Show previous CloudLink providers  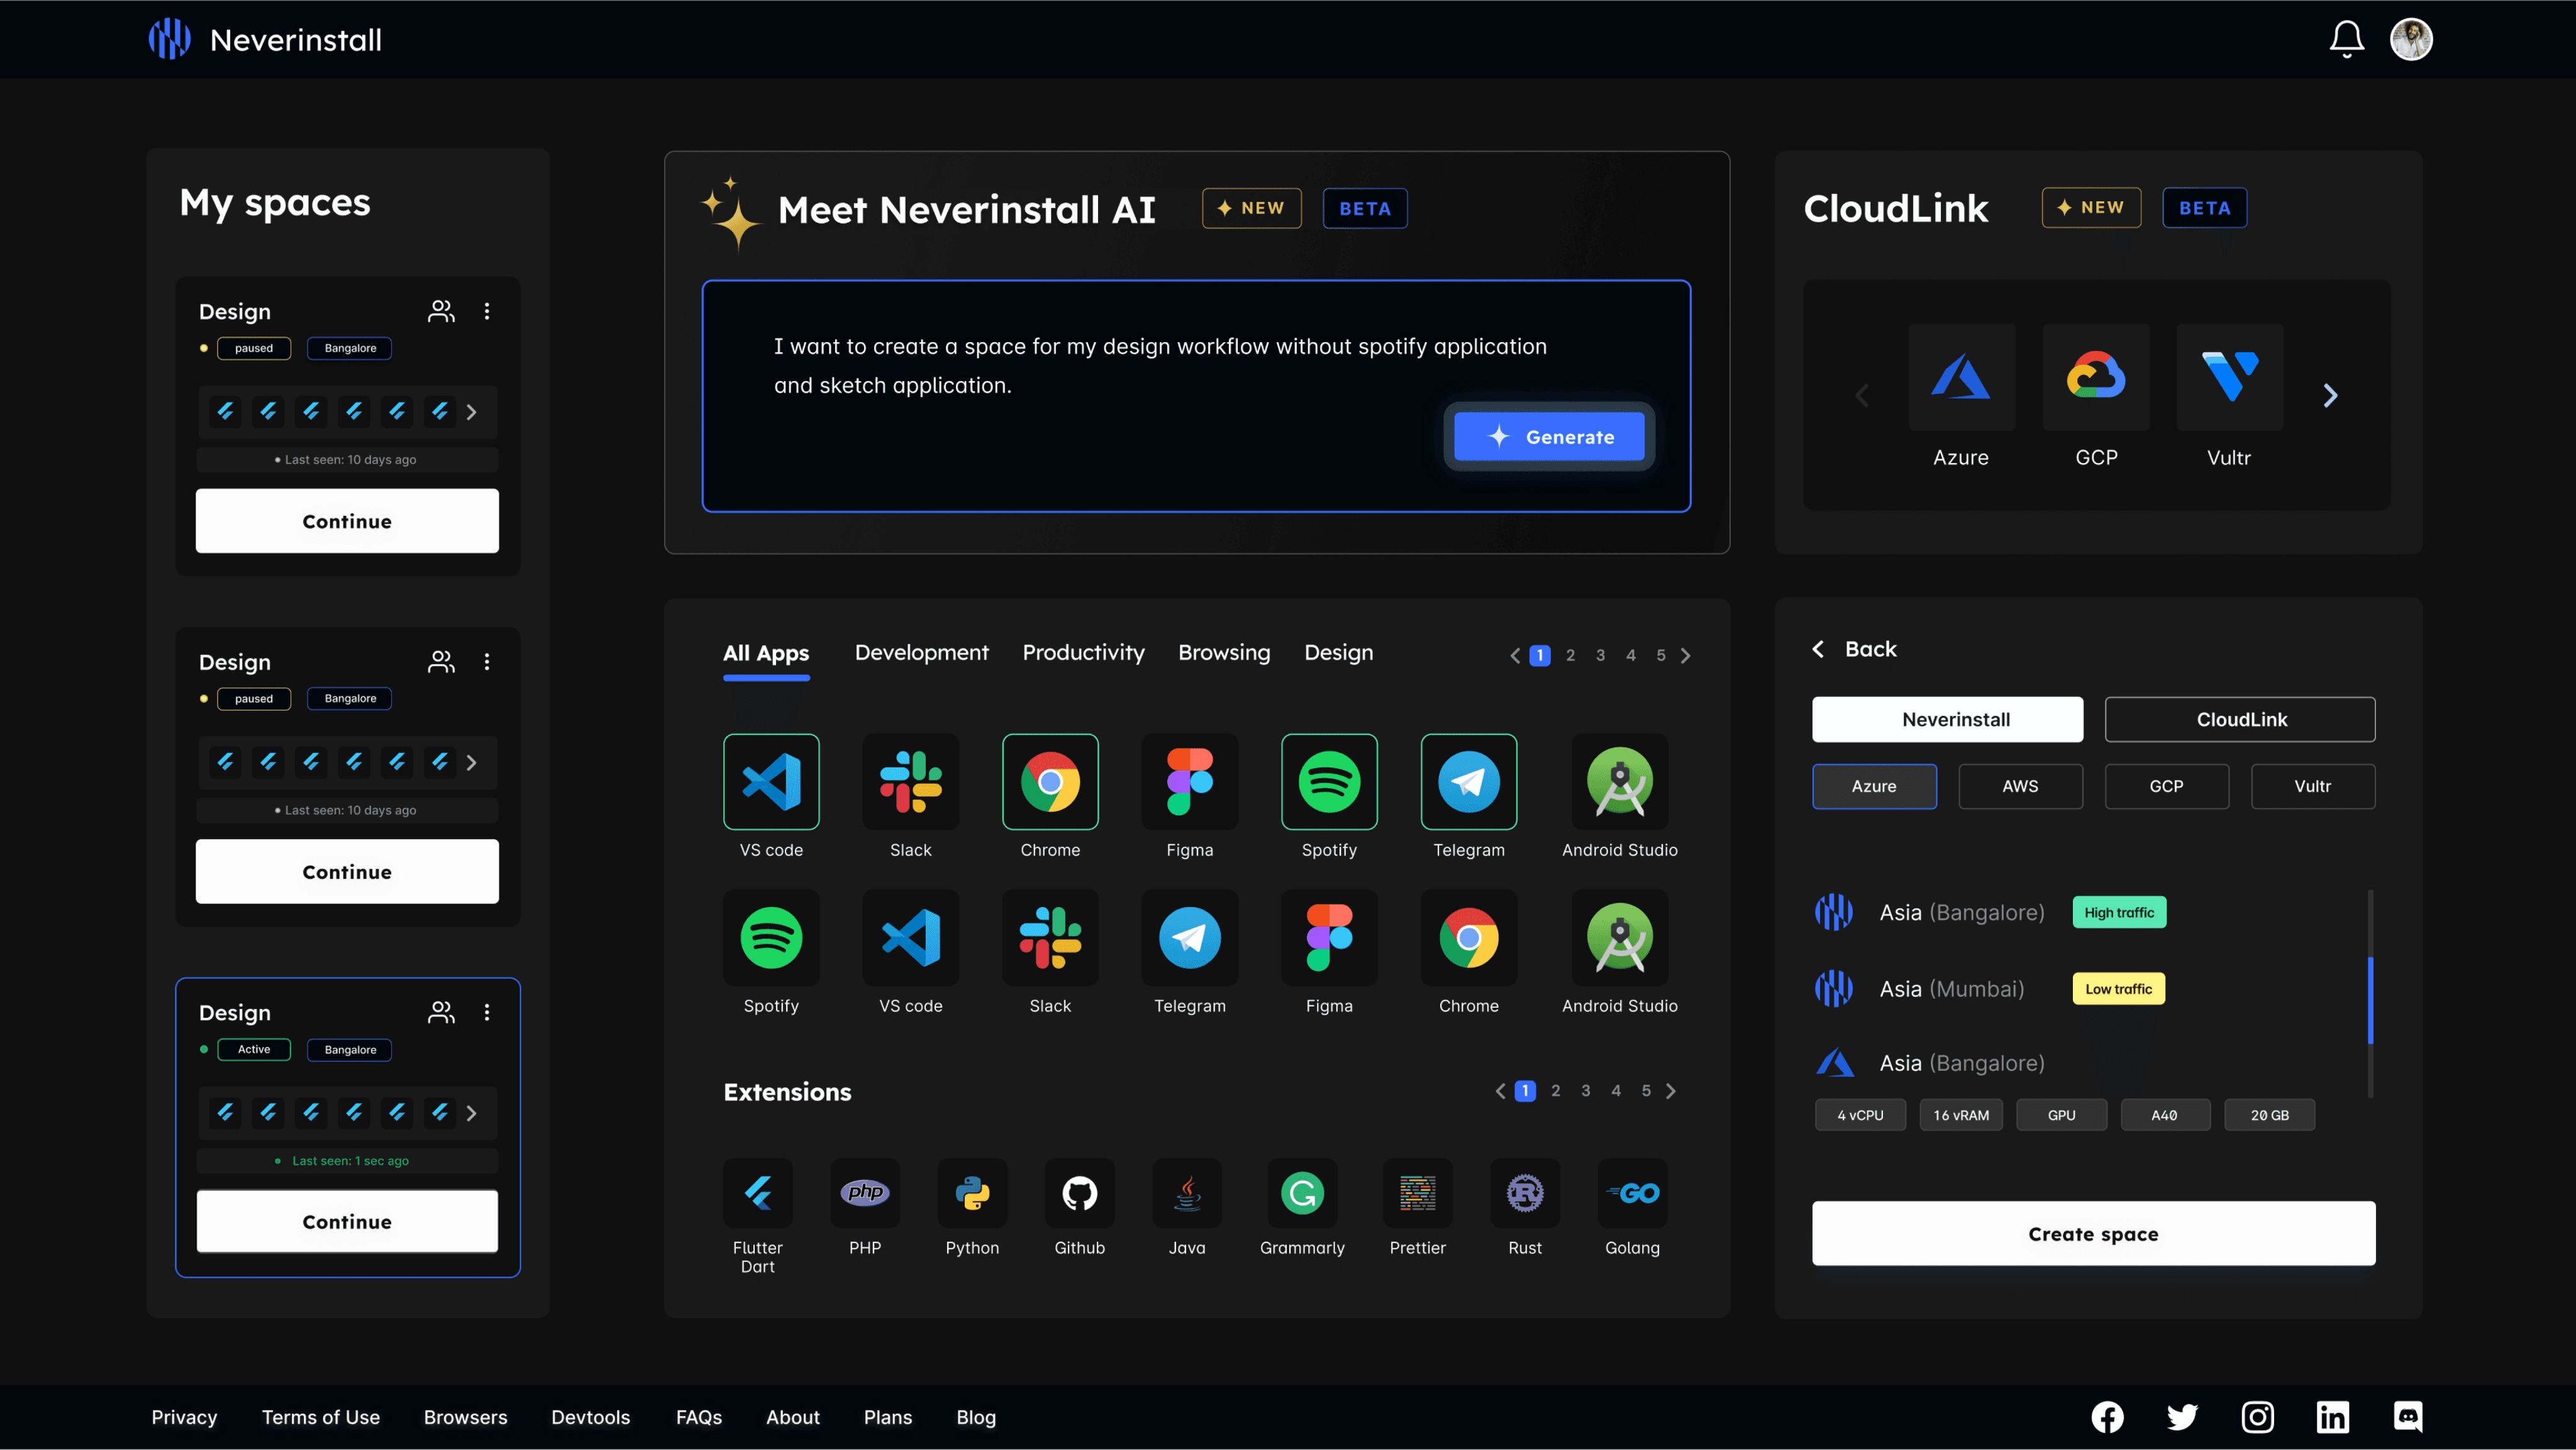(1862, 396)
